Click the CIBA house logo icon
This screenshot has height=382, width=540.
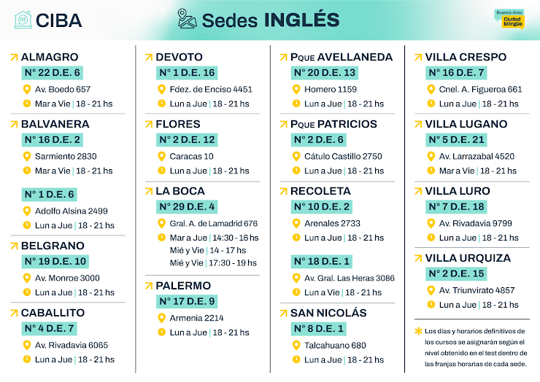(x=23, y=20)
